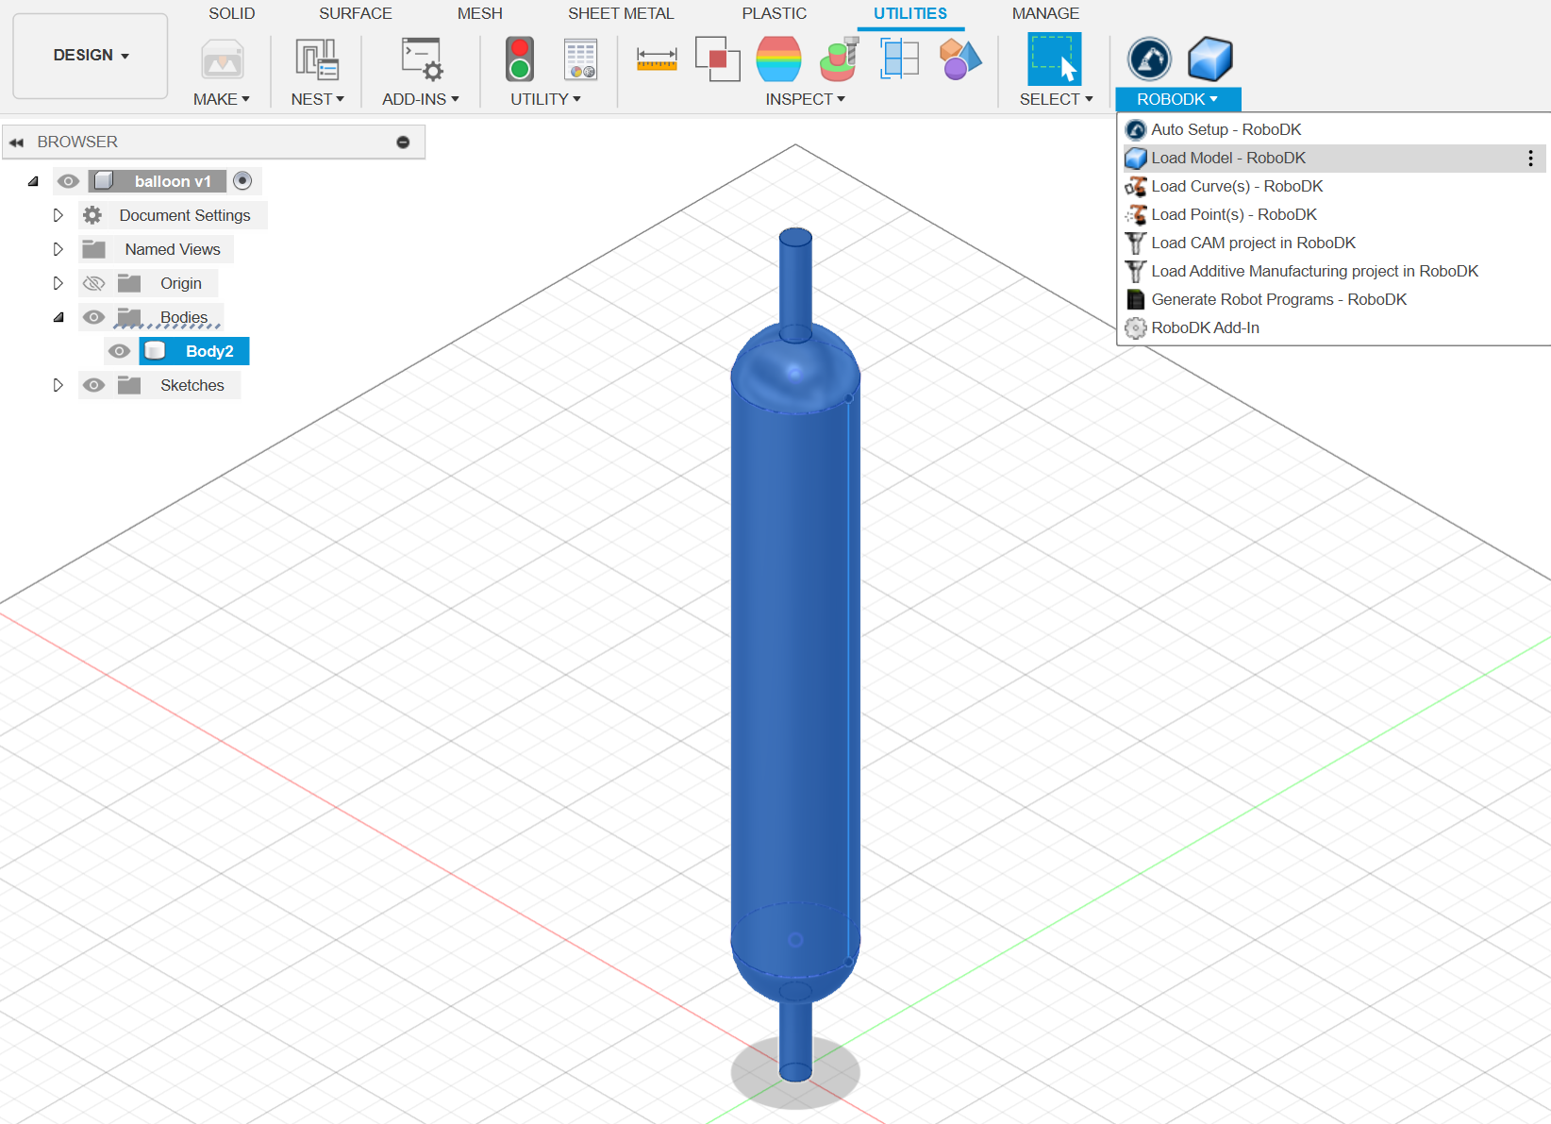Toggle visibility of the Sketches folder
Viewport: 1551px width, 1124px height.
coord(93,385)
